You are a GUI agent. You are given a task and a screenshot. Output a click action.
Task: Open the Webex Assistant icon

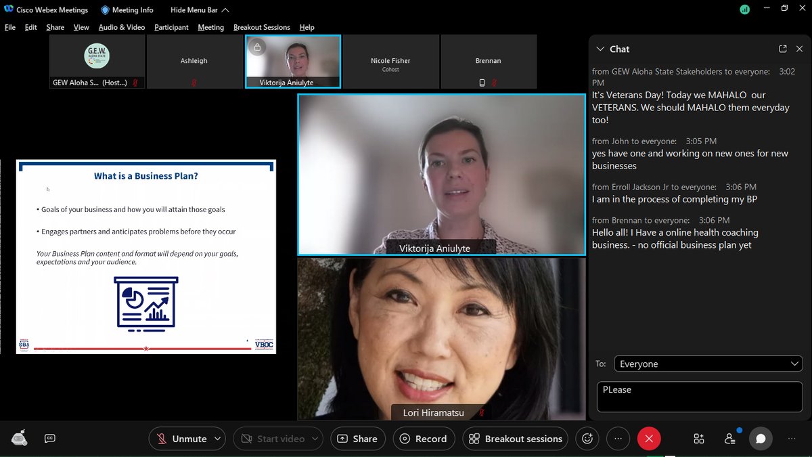[20, 438]
